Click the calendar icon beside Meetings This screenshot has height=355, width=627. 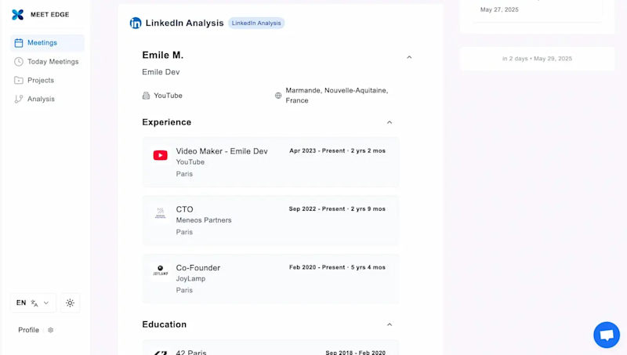(x=18, y=43)
